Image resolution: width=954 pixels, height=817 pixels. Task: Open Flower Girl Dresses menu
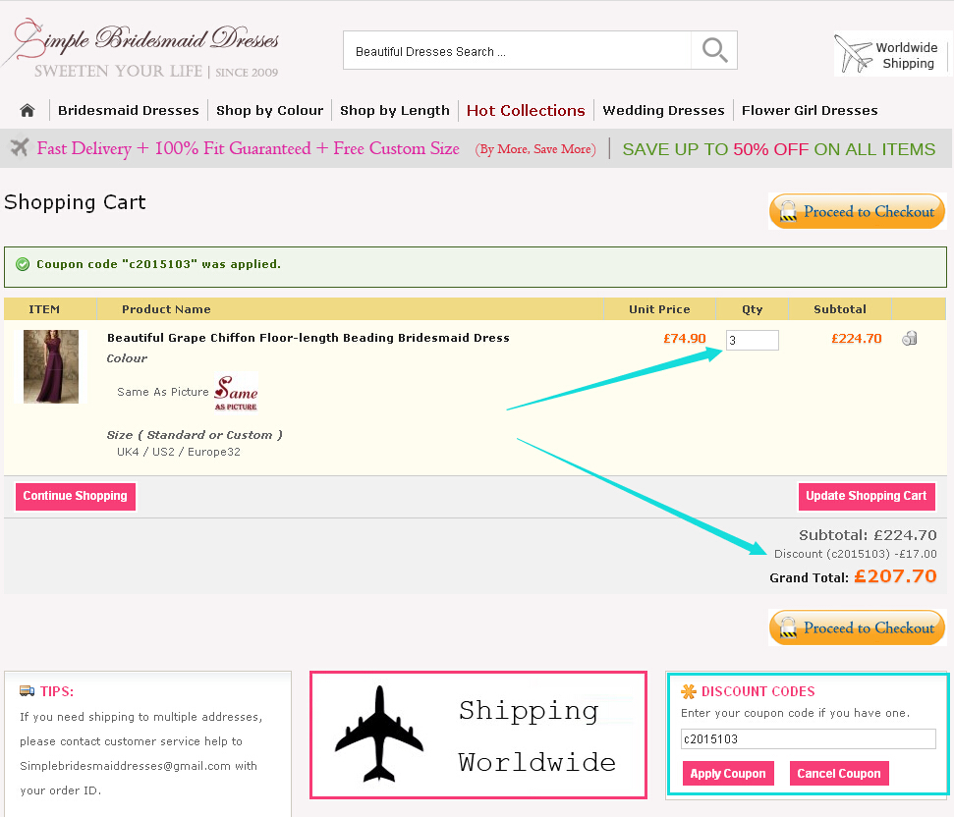click(810, 111)
